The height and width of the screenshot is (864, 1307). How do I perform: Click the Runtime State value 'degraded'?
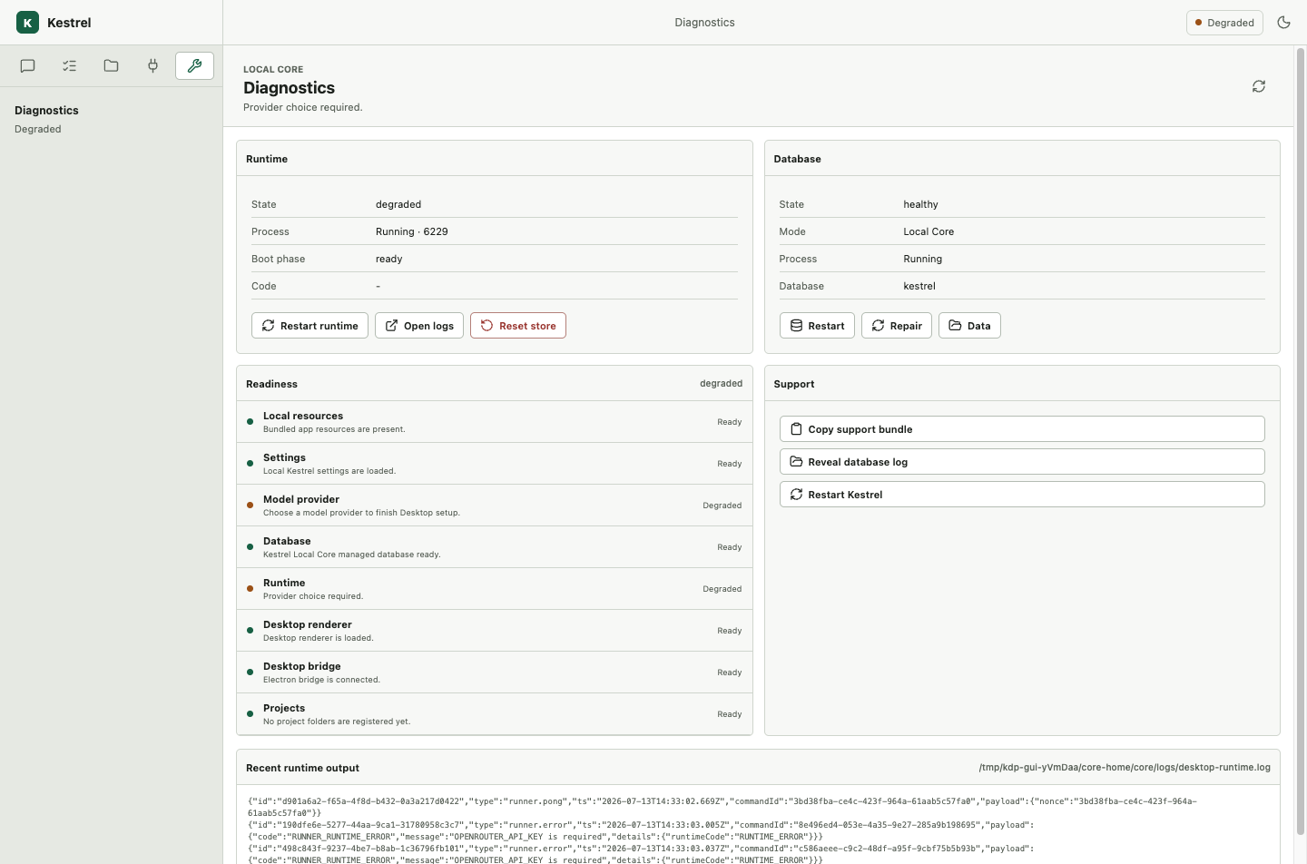point(398,204)
